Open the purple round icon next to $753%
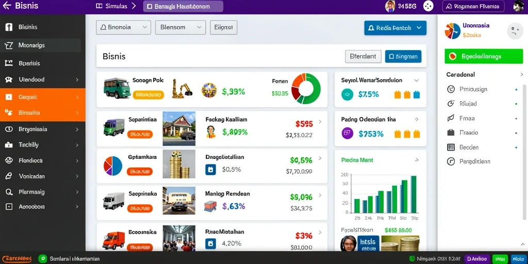This screenshot has height=264, width=528. [x=347, y=134]
